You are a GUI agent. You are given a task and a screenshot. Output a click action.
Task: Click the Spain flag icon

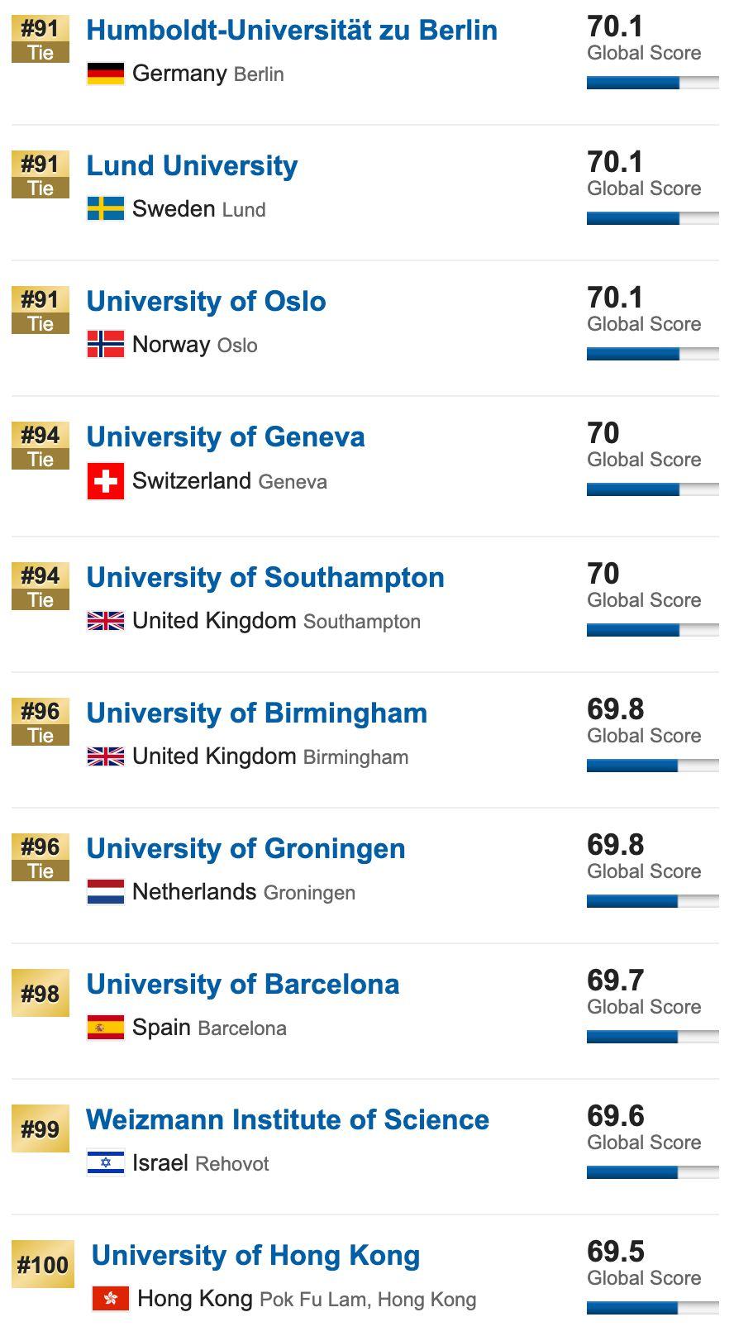[106, 1028]
